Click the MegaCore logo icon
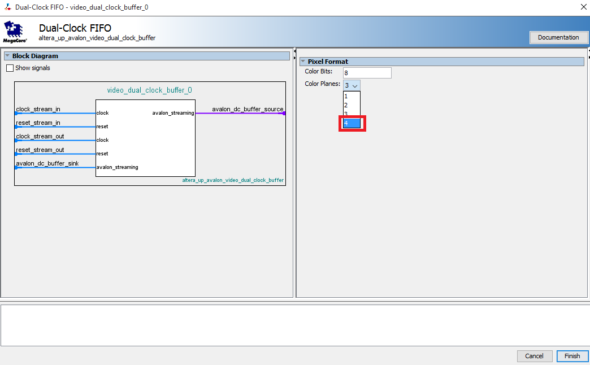 point(15,32)
